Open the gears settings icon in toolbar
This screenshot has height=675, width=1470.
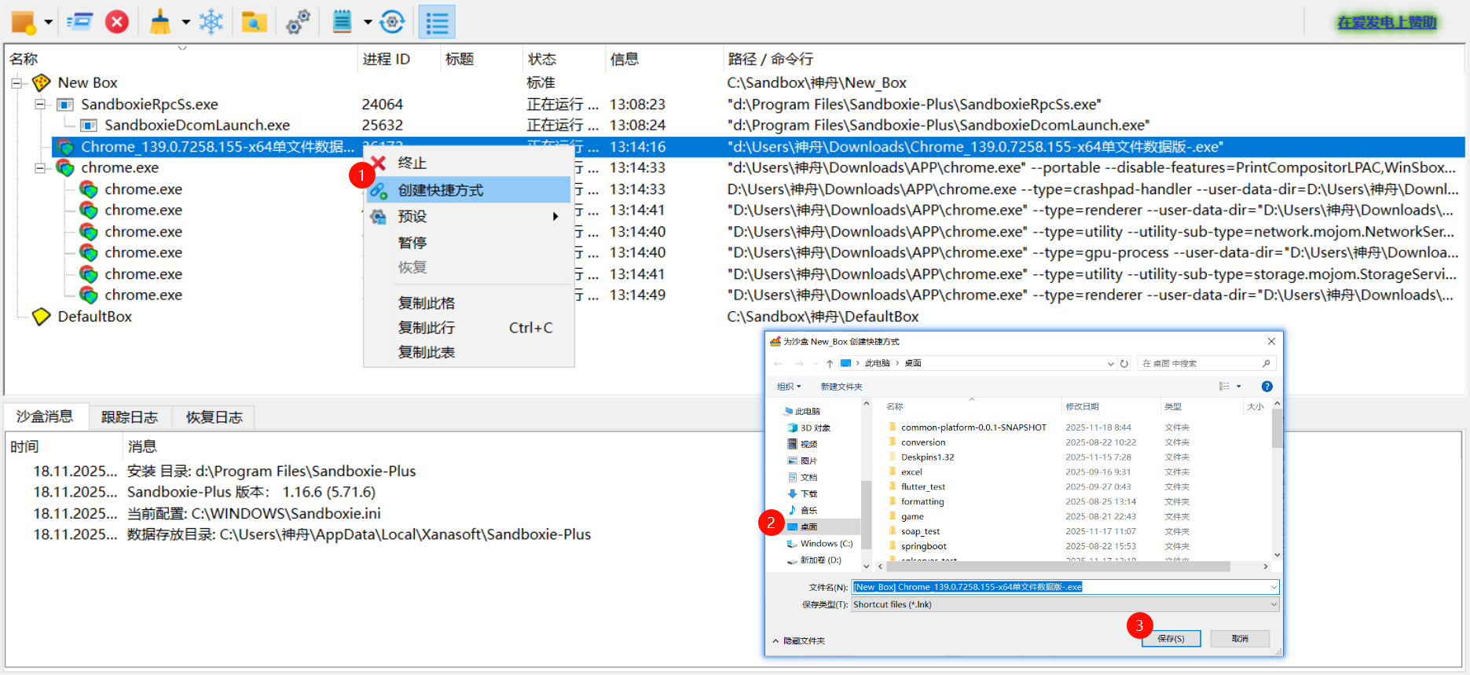point(298,22)
